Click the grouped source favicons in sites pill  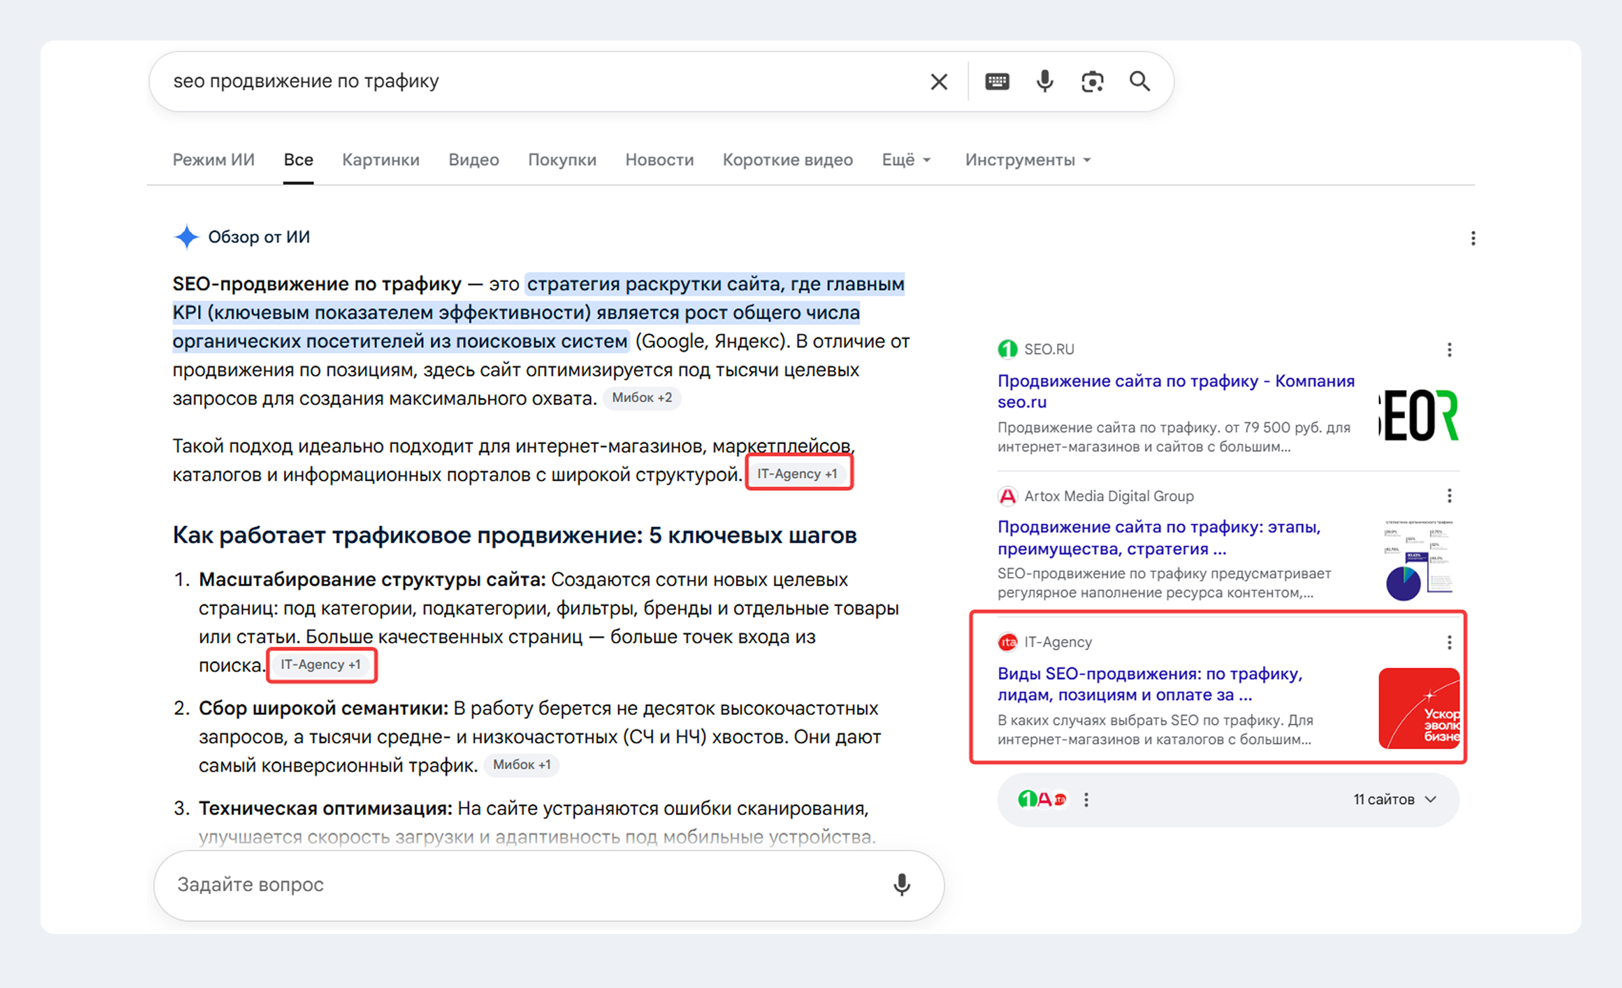[x=1043, y=799]
